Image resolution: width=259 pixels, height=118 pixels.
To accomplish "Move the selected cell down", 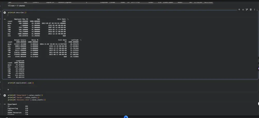I will pyautogui.click(x=243, y=10).
